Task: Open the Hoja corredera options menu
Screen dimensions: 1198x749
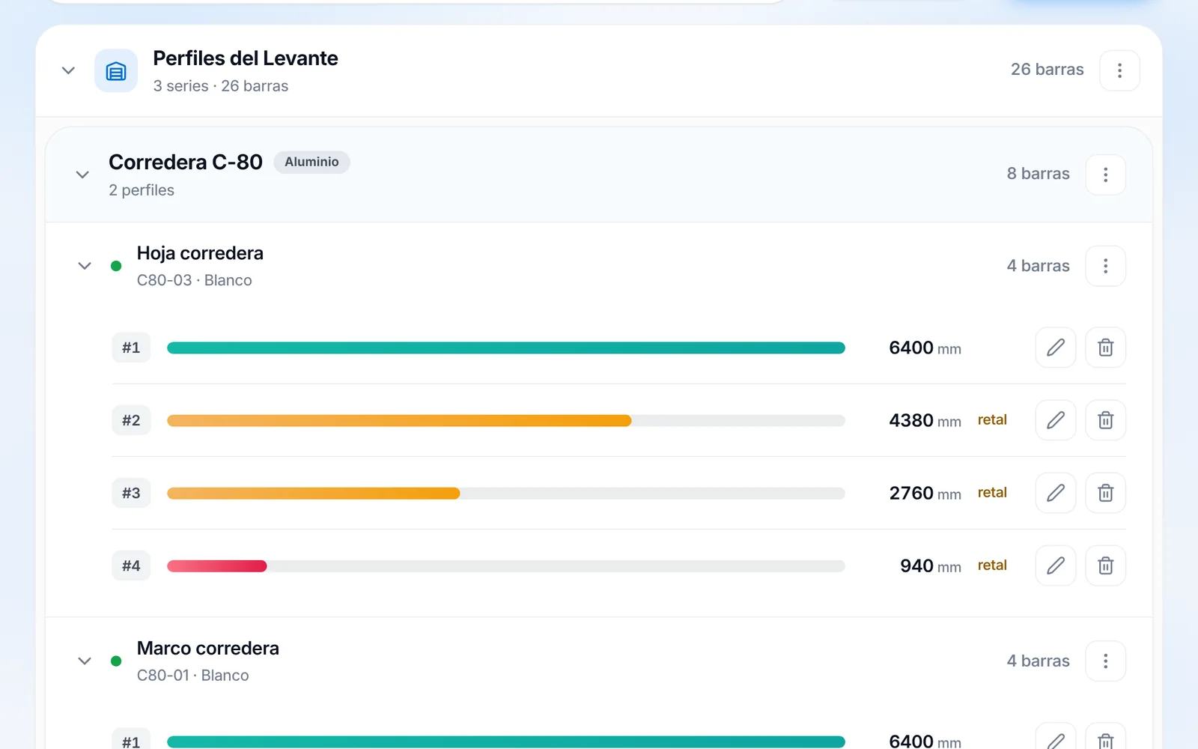Action: coord(1105,266)
